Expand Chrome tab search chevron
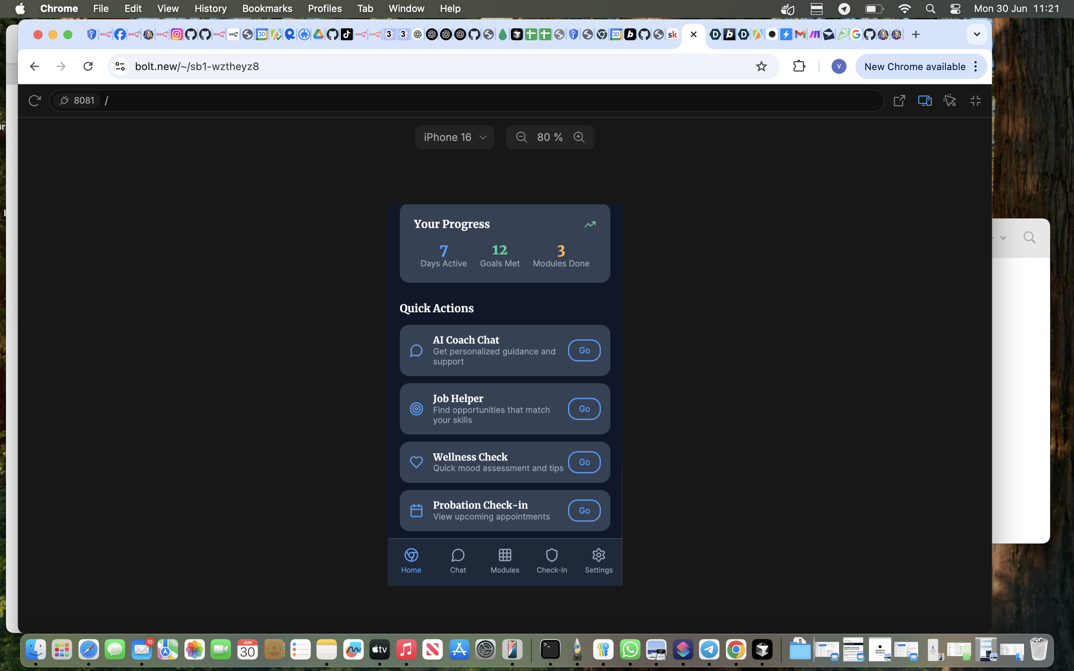This screenshot has height=671, width=1074. click(976, 34)
